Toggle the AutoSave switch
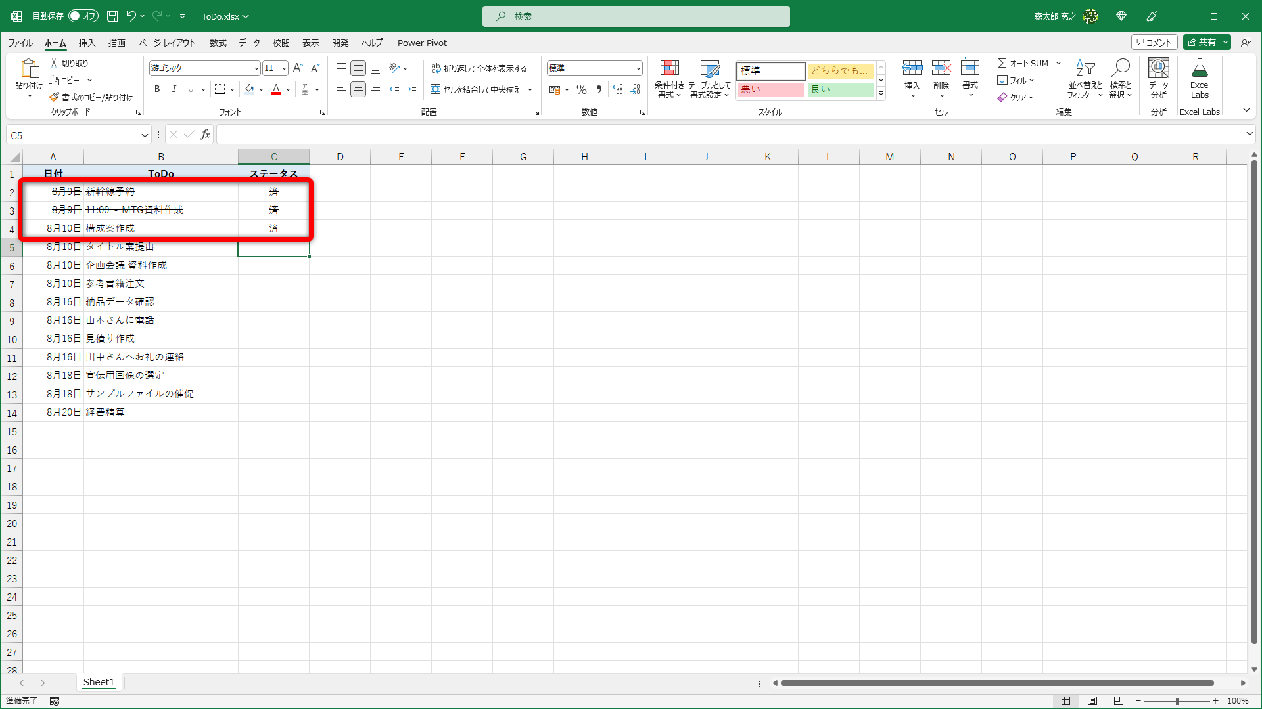Screen dimensions: 1262x709 tap(83, 16)
